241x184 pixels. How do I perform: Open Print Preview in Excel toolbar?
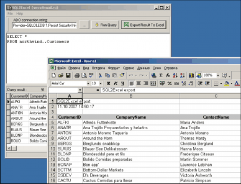point(84,75)
